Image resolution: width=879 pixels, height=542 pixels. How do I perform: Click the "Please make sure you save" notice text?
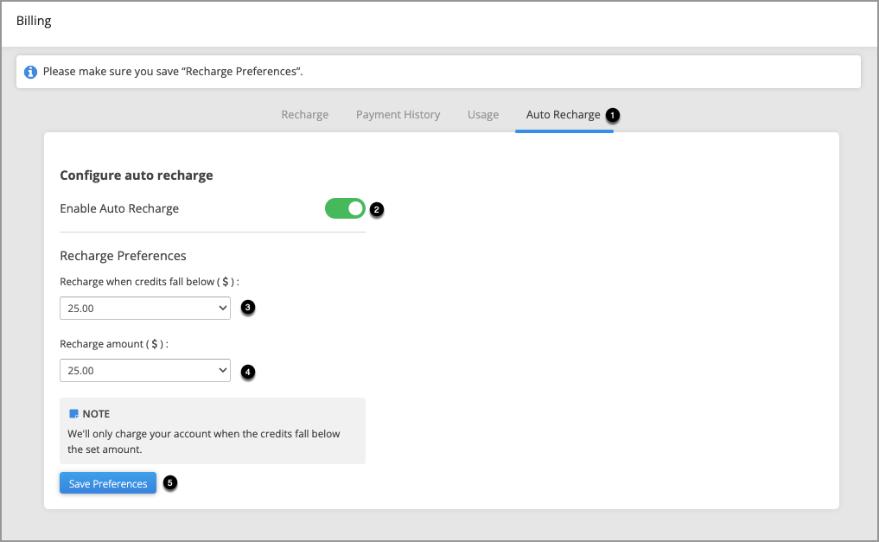click(x=173, y=72)
